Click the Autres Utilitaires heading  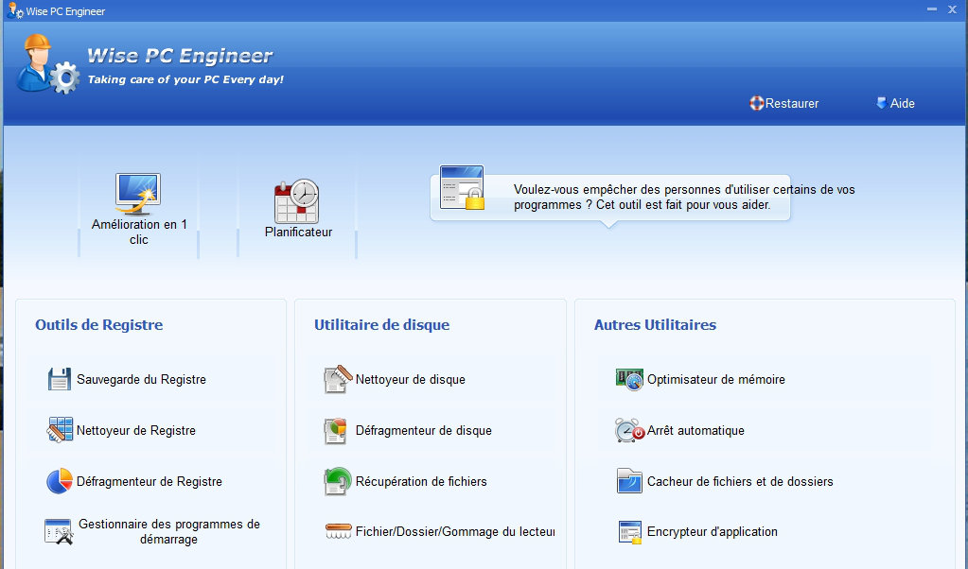pyautogui.click(x=655, y=324)
